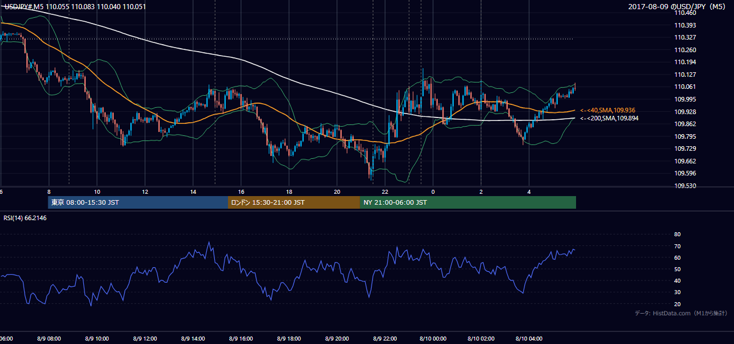
Task: Click bottom time label 8/9 14:00
Action: [193, 339]
